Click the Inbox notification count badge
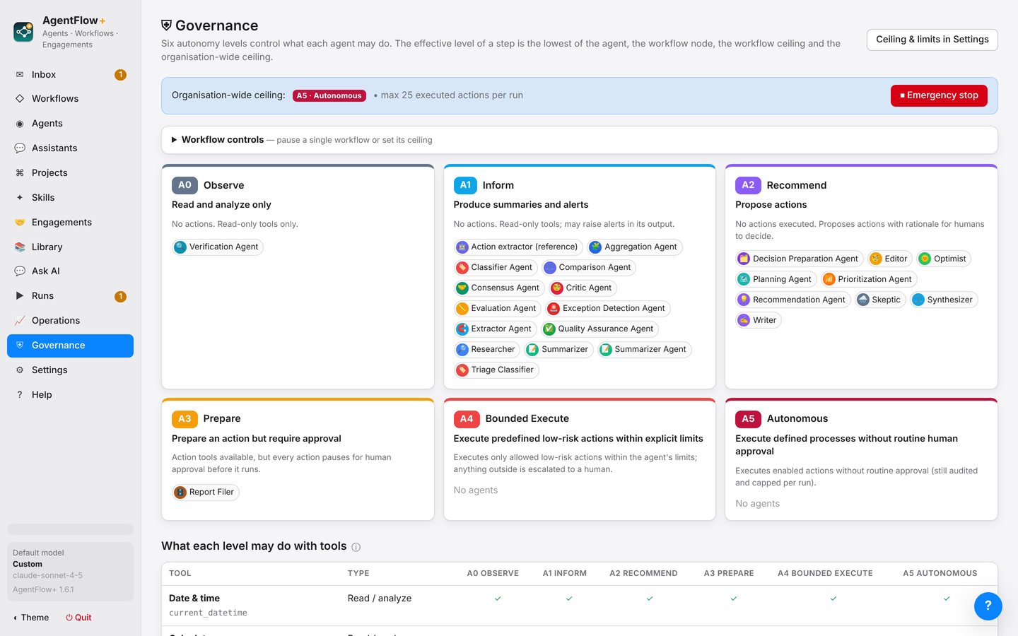Screen dimensions: 1018x636 [x=120, y=74]
